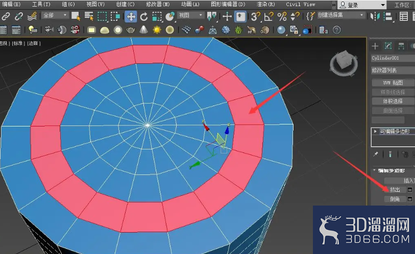Screen dimensions: 415x254
Task: Click the Select and Place tool
Action: pos(169,16)
